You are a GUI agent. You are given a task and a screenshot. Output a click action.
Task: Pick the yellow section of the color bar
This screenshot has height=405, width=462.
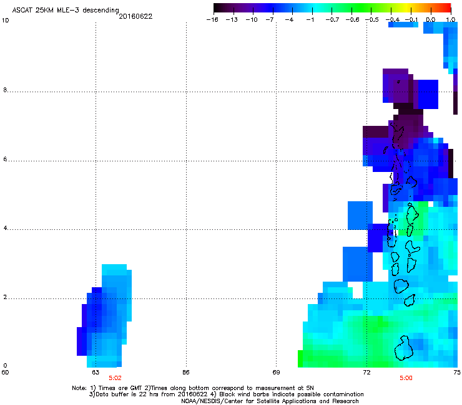(x=407, y=7)
